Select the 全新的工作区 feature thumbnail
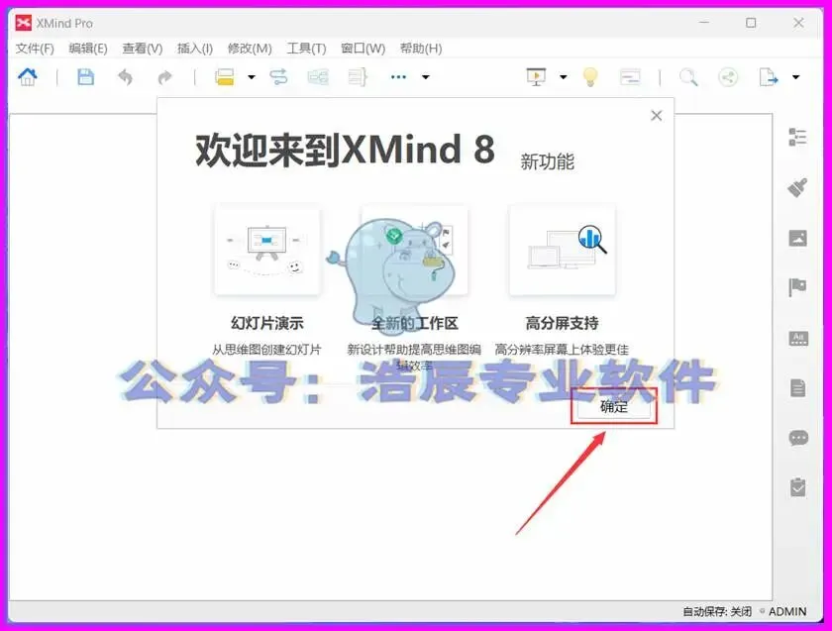The width and height of the screenshot is (832, 631). point(414,250)
